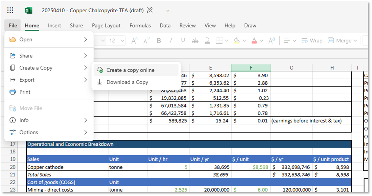Image resolution: width=372 pixels, height=196 pixels.
Task: Click Decrease Font Size icon
Action: click(x=147, y=41)
